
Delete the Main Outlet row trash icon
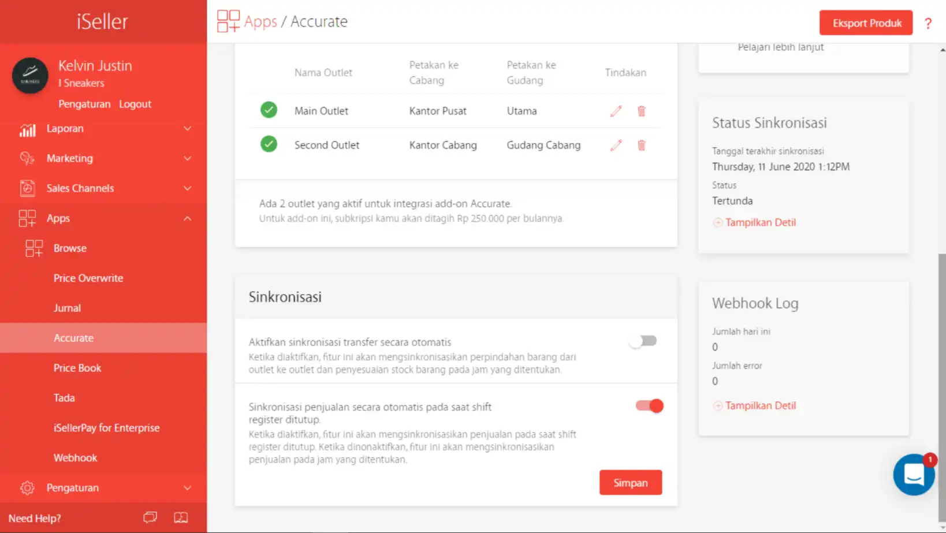(x=641, y=111)
